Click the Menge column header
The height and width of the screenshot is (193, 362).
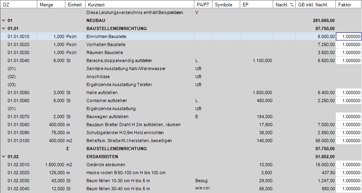pyautogui.click(x=51, y=4)
